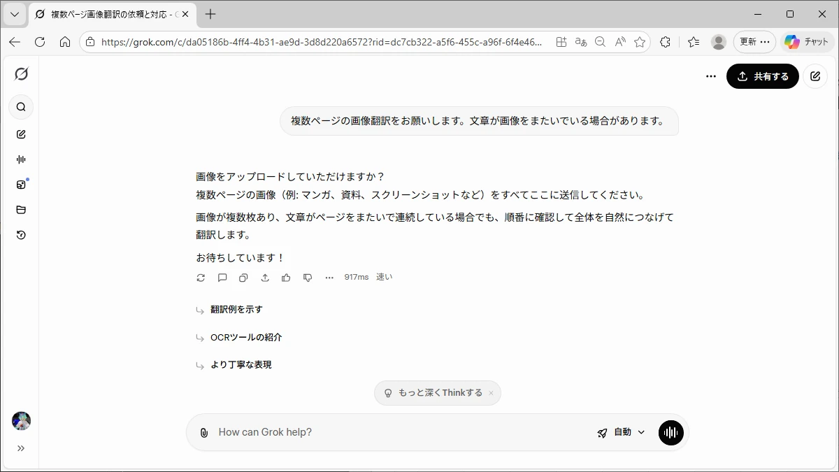This screenshot has height=472, width=839.
Task: Open chat history in sidebar
Action: click(x=21, y=235)
